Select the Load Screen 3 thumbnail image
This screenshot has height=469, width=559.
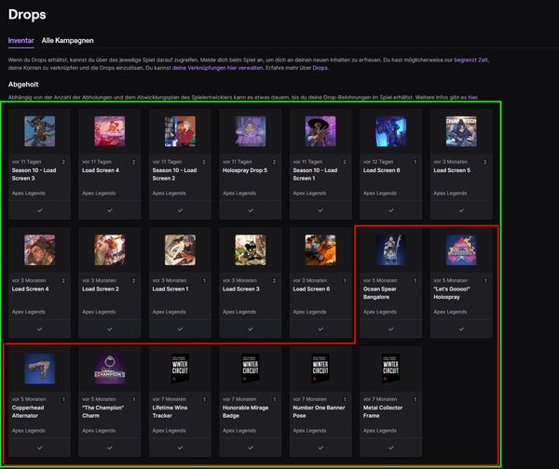click(251, 250)
